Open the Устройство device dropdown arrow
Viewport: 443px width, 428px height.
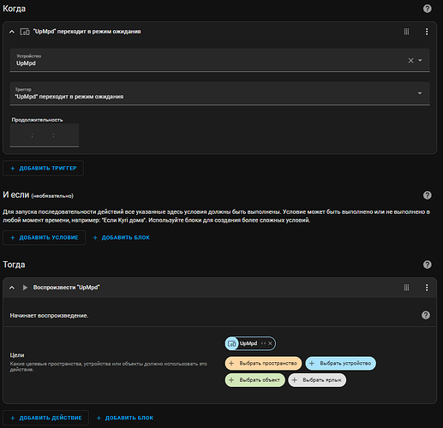[x=420, y=60]
